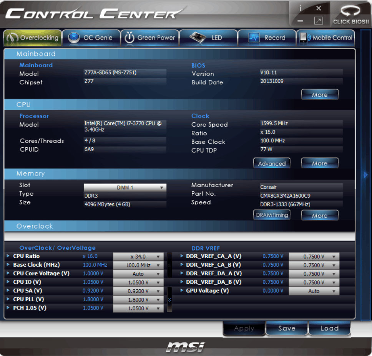The width and height of the screenshot is (372, 356).
Task: Switch to the Green Power tab
Action: tap(150, 38)
